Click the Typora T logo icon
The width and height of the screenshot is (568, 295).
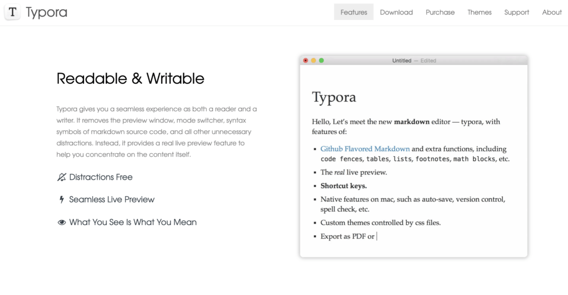(x=13, y=13)
